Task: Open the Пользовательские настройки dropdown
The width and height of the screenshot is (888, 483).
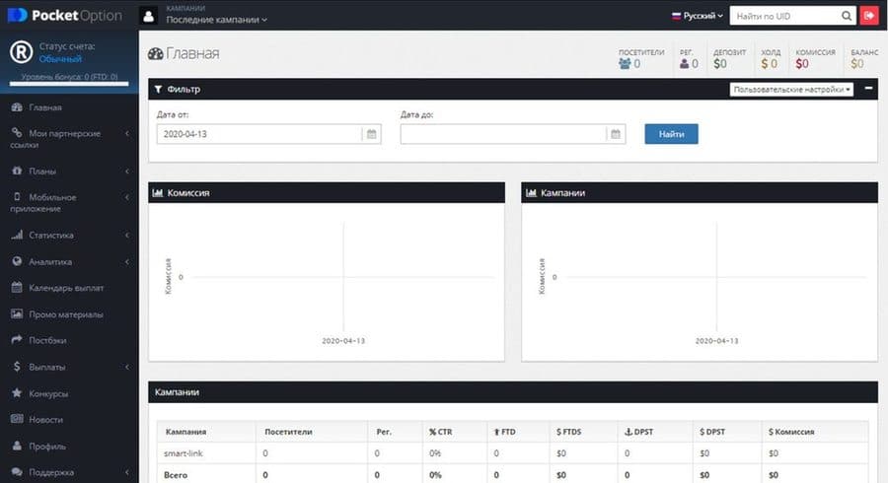Action: pos(792,89)
